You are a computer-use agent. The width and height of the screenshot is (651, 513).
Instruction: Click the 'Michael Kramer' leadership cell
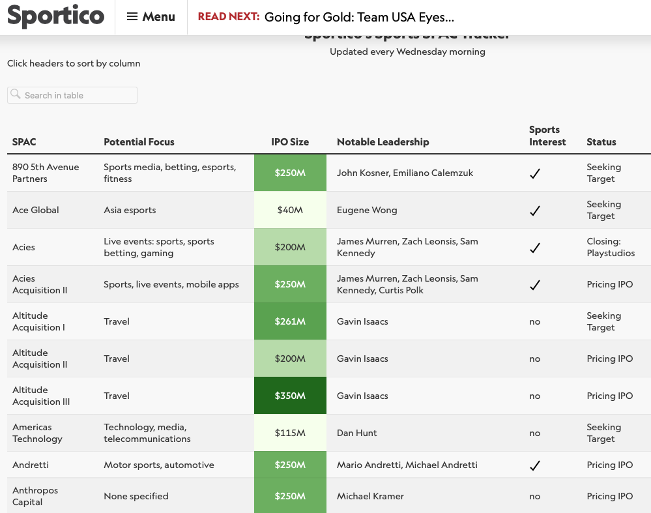[x=370, y=496]
